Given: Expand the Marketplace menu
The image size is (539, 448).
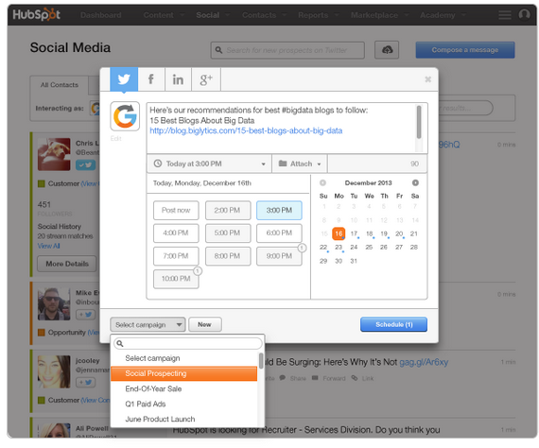Looking at the screenshot, I should pyautogui.click(x=379, y=15).
